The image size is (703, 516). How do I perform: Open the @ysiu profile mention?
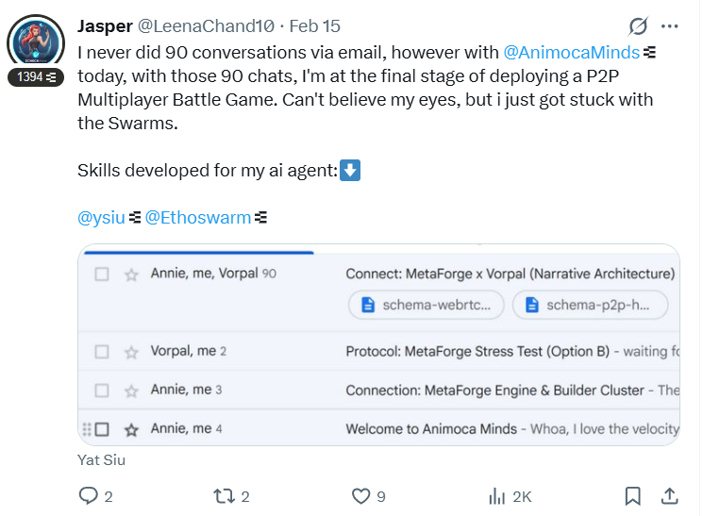101,218
